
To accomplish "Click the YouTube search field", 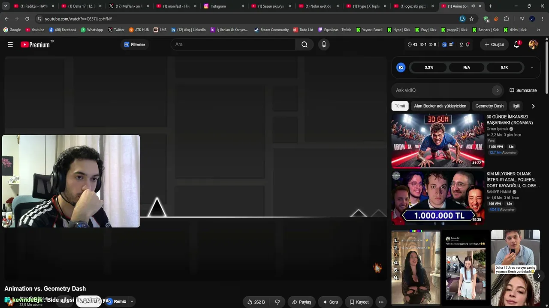I will click(x=233, y=44).
